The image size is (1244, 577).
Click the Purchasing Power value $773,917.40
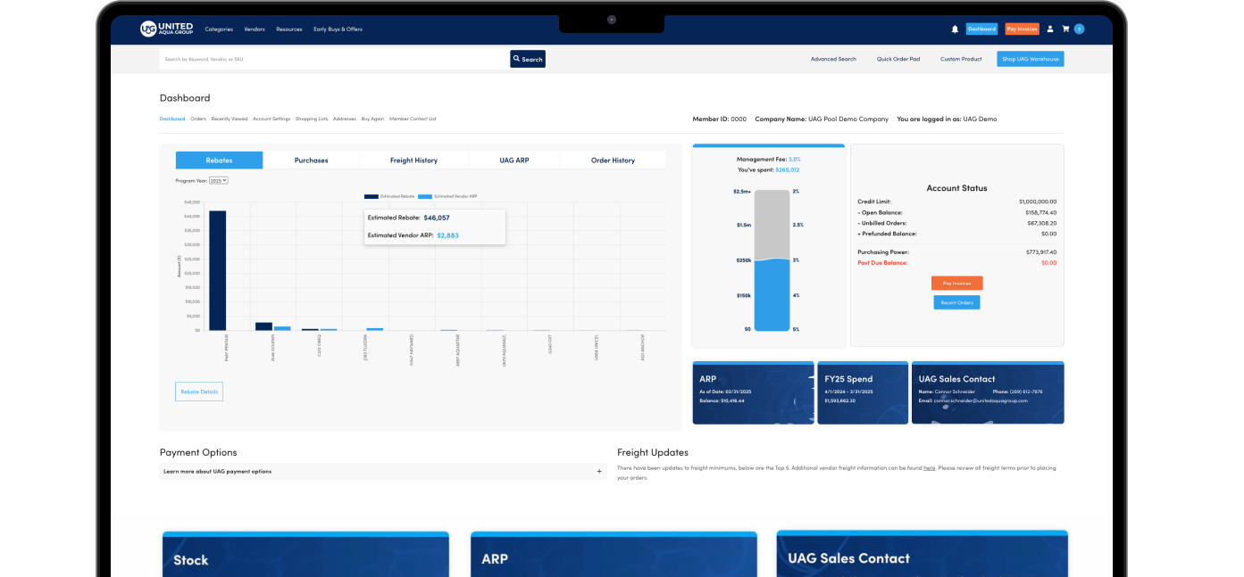(x=1041, y=252)
